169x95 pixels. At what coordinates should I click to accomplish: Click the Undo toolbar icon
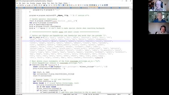[x=39, y=5]
